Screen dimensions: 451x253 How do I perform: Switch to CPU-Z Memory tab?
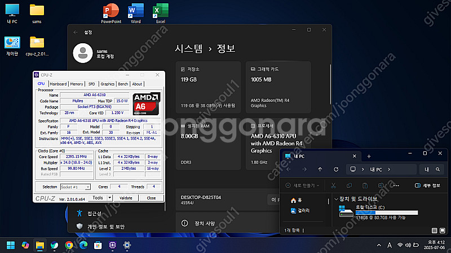tap(77, 84)
